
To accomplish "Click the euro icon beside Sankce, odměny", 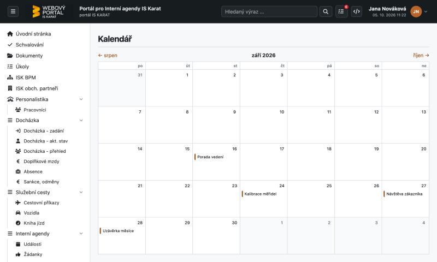I will click(18, 182).
